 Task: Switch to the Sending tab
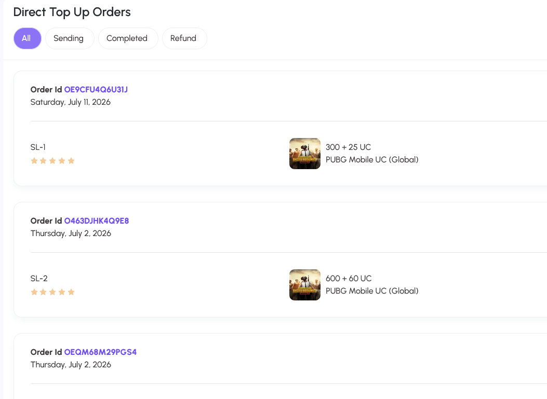coord(70,38)
